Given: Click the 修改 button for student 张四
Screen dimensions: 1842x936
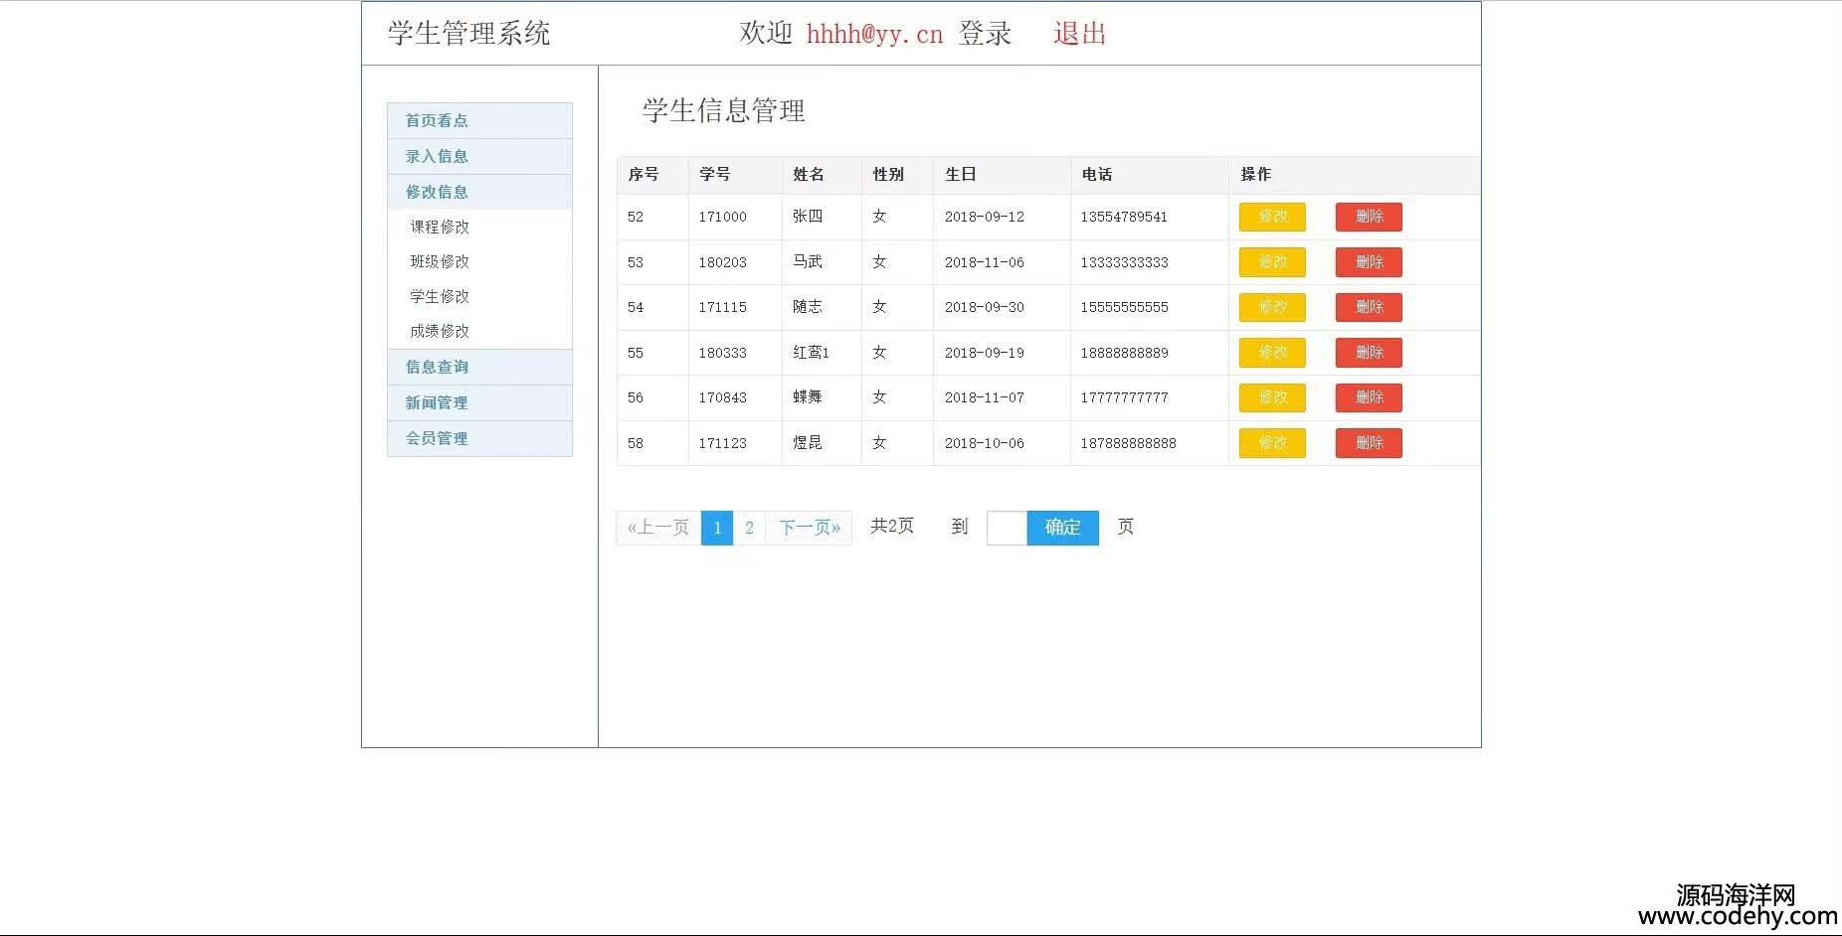Looking at the screenshot, I should coord(1271,217).
